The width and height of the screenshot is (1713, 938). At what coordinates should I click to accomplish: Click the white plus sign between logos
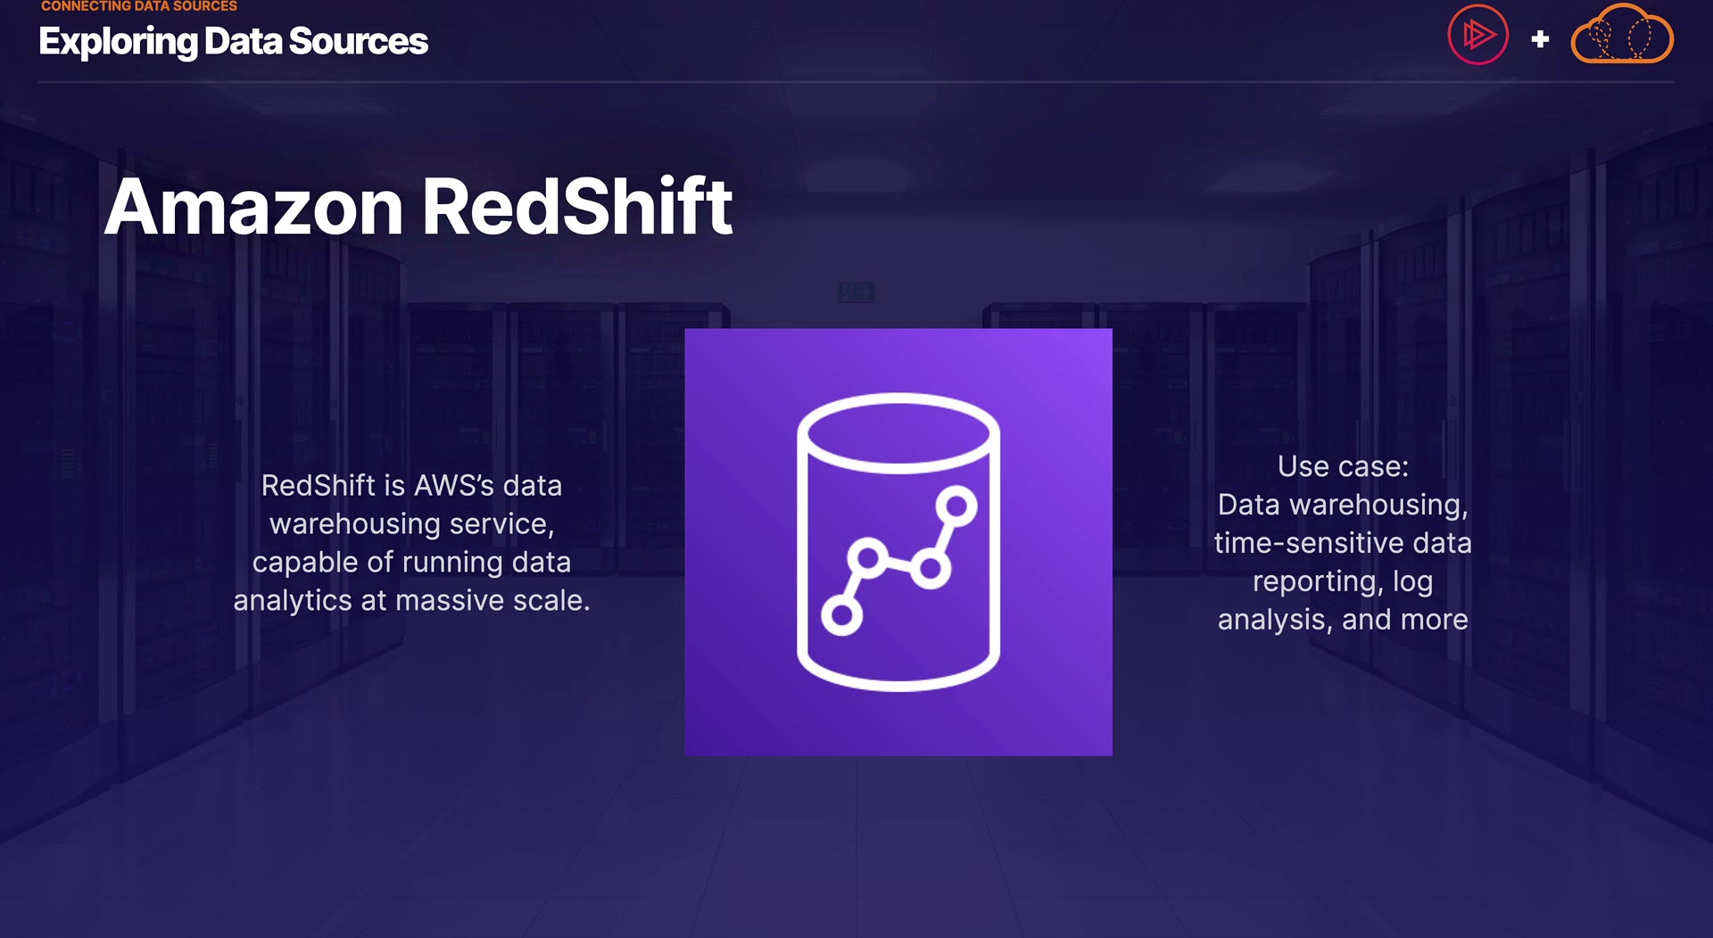[1540, 39]
